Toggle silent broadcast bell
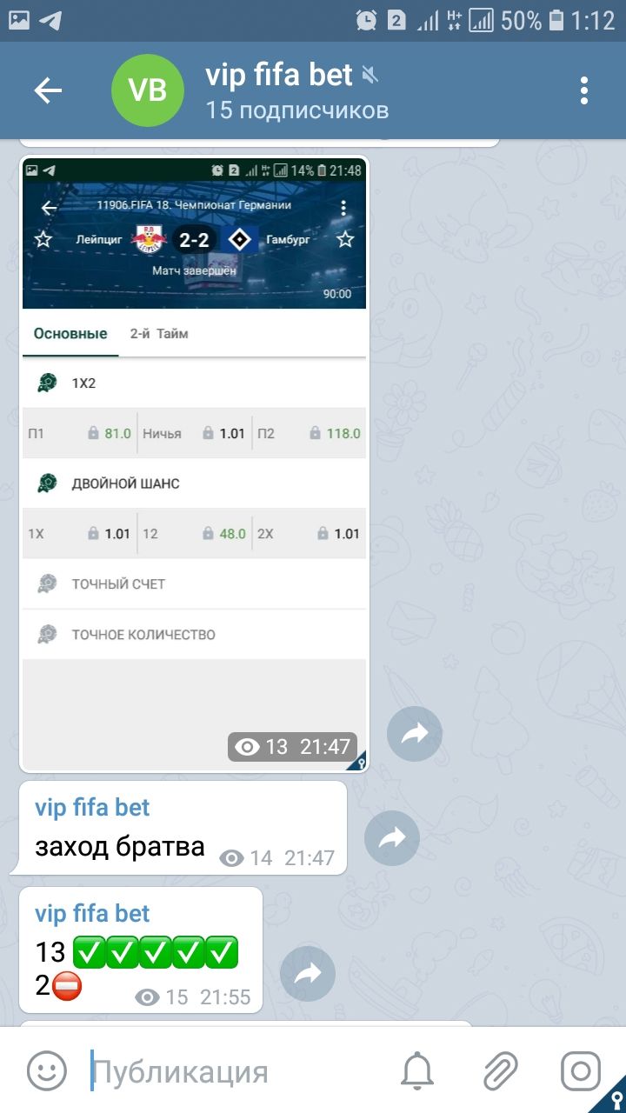626x1113 pixels. tap(417, 1070)
